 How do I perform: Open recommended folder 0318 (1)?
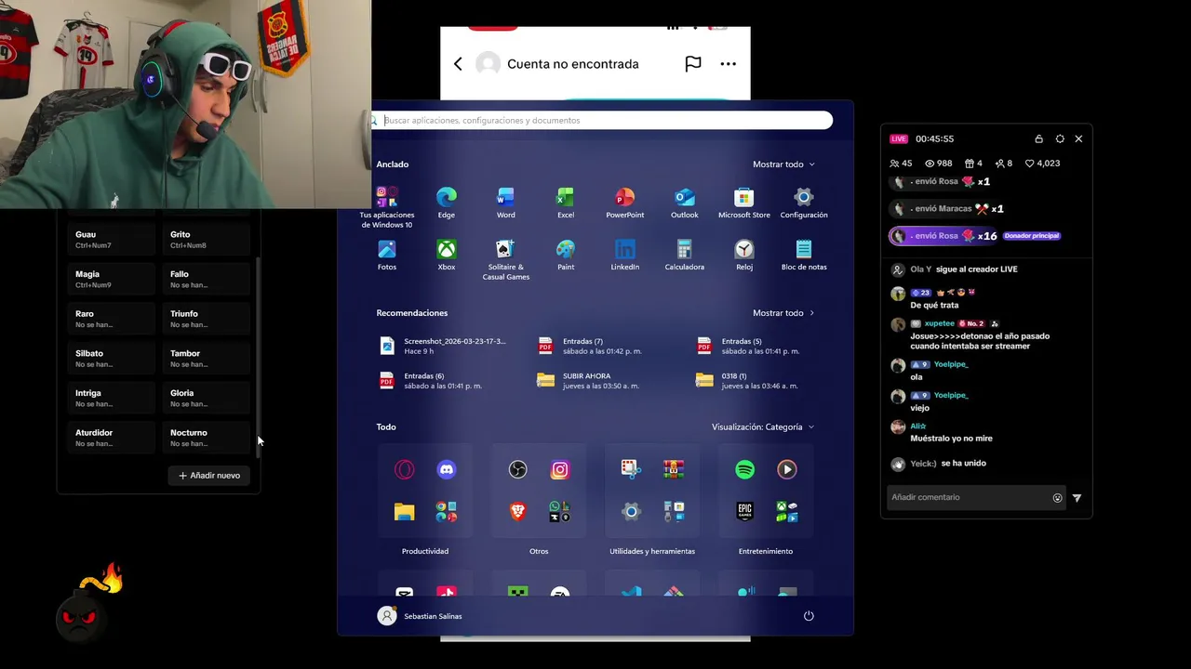click(747, 380)
